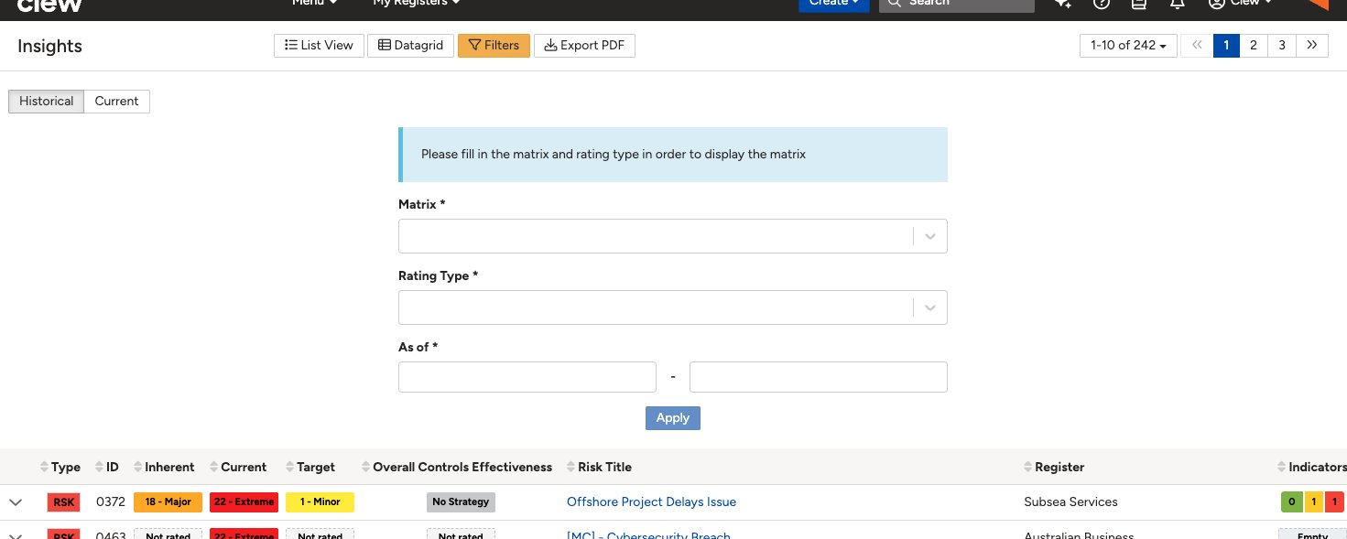Click the yellow 1 indicator badge
Screen dimensions: 1347x539
coord(1312,502)
